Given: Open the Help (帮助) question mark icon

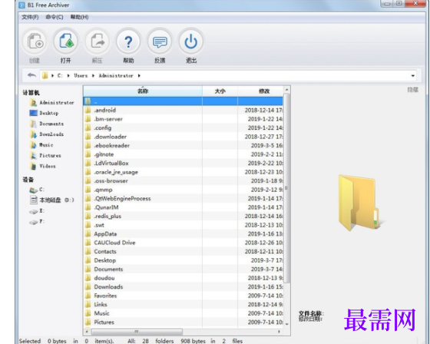Looking at the screenshot, I should (x=128, y=42).
